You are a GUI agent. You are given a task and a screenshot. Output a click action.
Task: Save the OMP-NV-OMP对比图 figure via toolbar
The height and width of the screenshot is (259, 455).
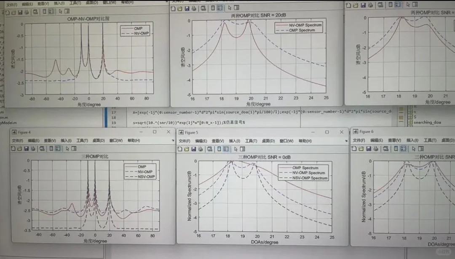(20, 12)
